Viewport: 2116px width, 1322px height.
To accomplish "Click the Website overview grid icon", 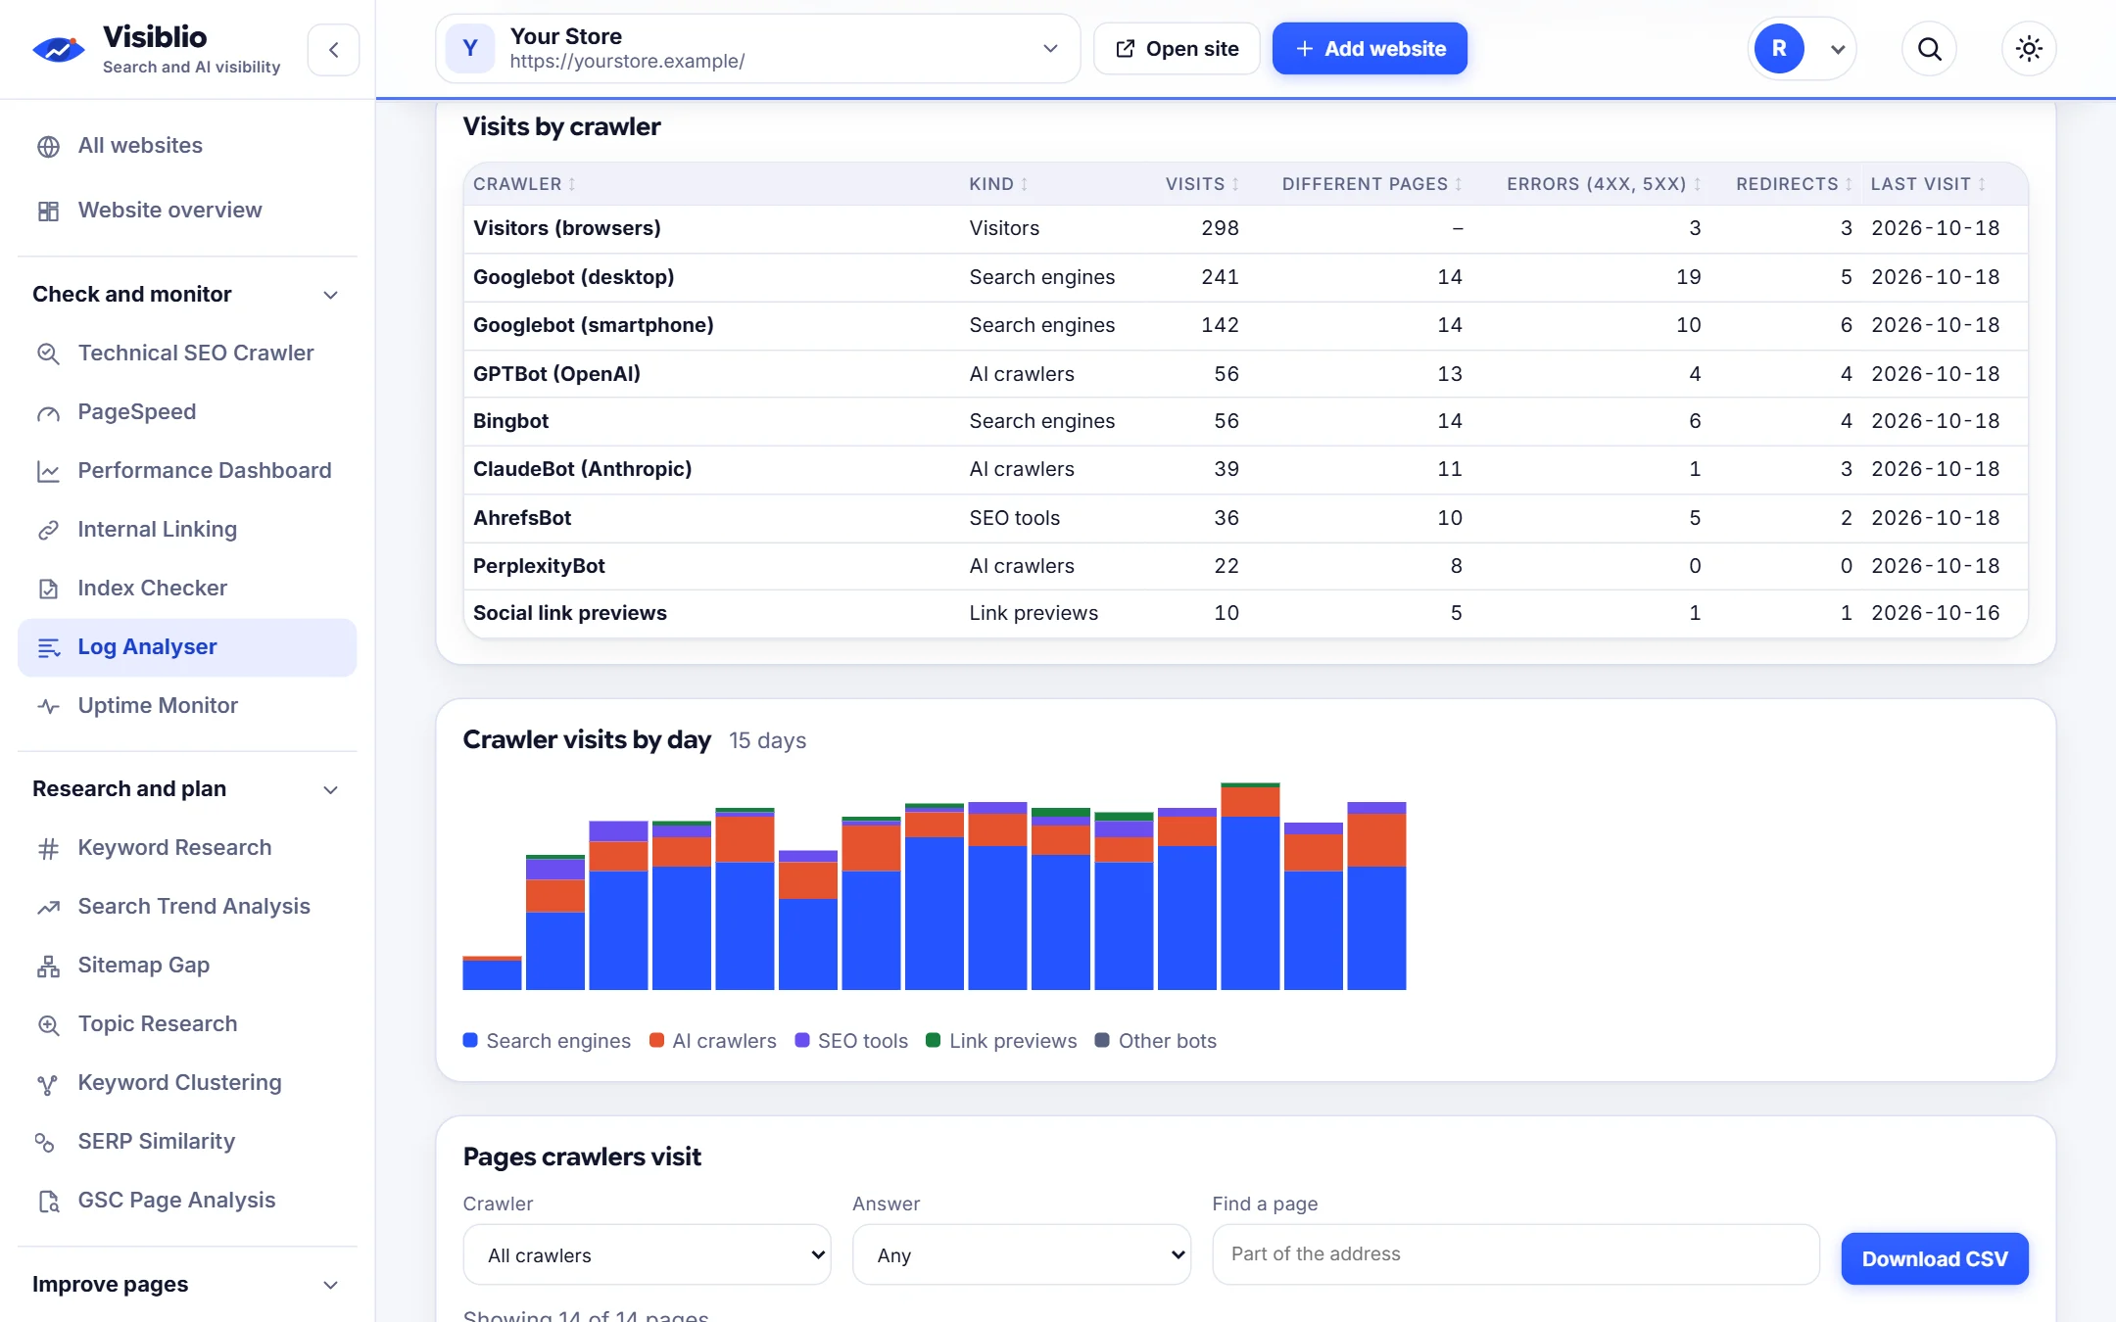I will point(48,211).
